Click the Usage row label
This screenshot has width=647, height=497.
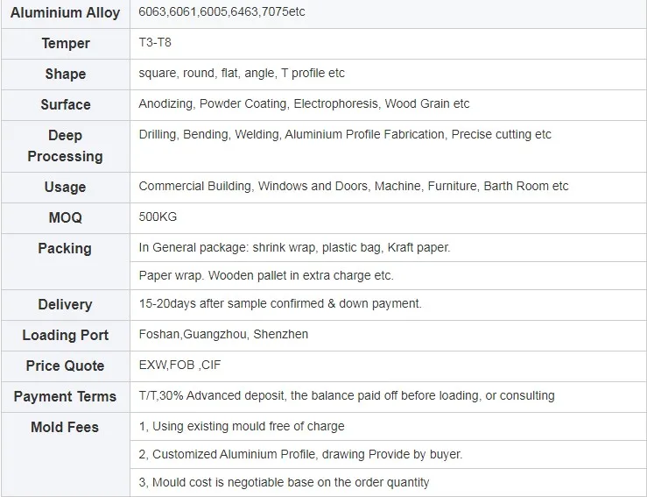[65, 187]
